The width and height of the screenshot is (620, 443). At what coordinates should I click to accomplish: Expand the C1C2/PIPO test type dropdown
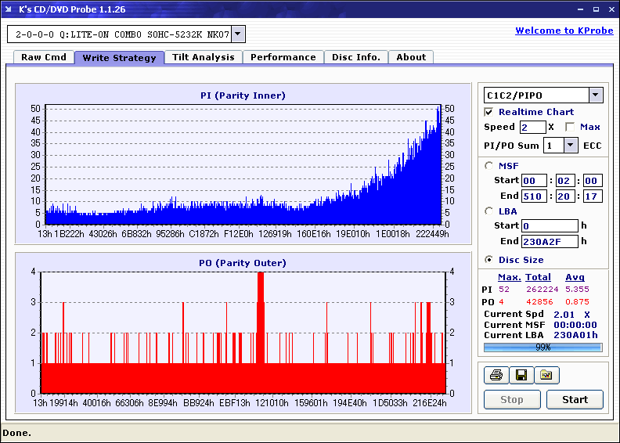coord(595,95)
